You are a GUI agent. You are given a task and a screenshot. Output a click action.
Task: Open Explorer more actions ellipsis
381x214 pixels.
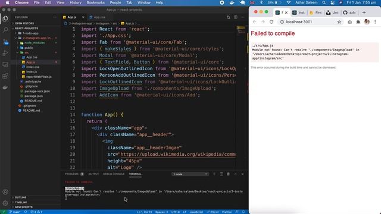(55, 17)
